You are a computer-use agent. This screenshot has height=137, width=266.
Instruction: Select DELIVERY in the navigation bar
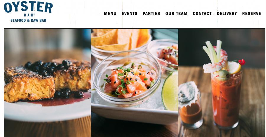pos(227,14)
